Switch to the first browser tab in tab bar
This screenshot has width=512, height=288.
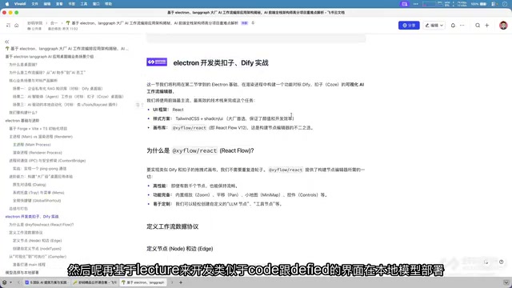(x=46, y=282)
